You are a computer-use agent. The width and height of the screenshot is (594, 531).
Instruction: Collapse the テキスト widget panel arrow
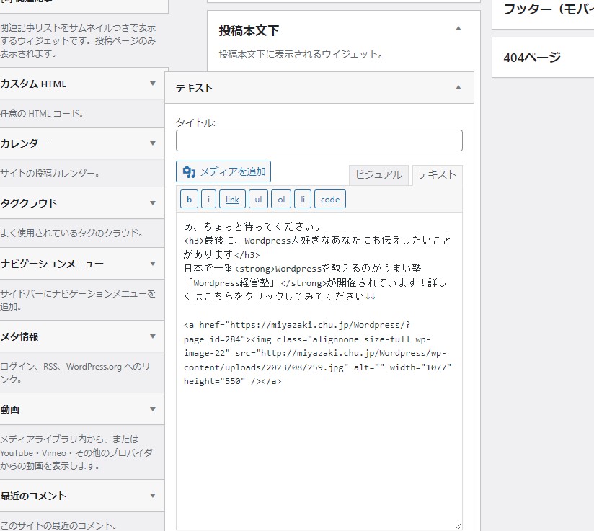point(458,87)
